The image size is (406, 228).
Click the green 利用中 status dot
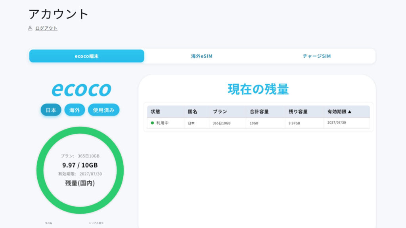coord(152,123)
